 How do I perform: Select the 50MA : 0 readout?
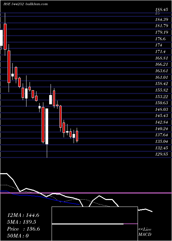[x=18, y=236]
